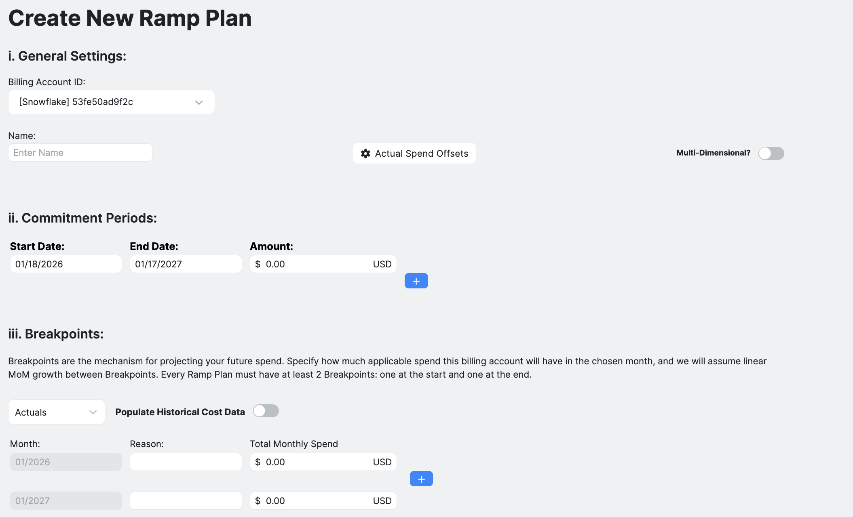Toggle Multi-Dimensional off after enabling
The image size is (853, 517).
(x=771, y=153)
